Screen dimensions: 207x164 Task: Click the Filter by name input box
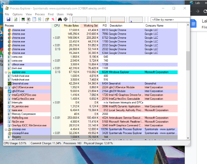pyautogui.click(x=170, y=20)
